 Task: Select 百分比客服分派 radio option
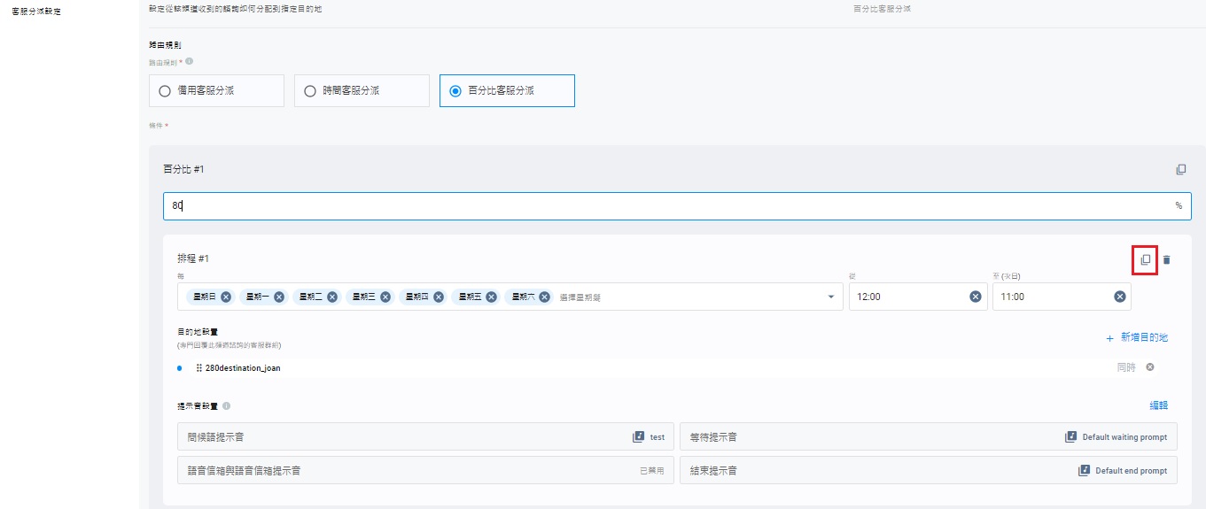(x=507, y=90)
